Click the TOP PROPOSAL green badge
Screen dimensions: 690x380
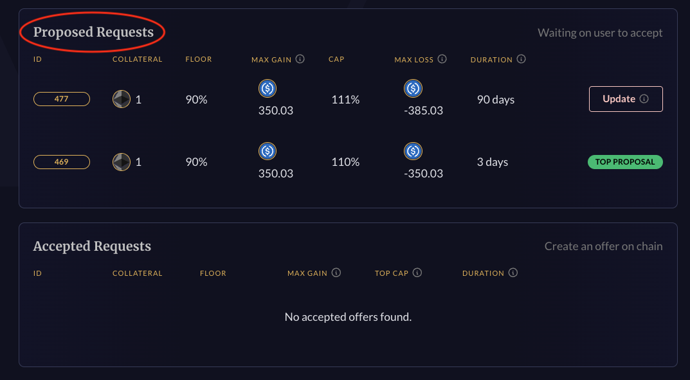pyautogui.click(x=625, y=162)
